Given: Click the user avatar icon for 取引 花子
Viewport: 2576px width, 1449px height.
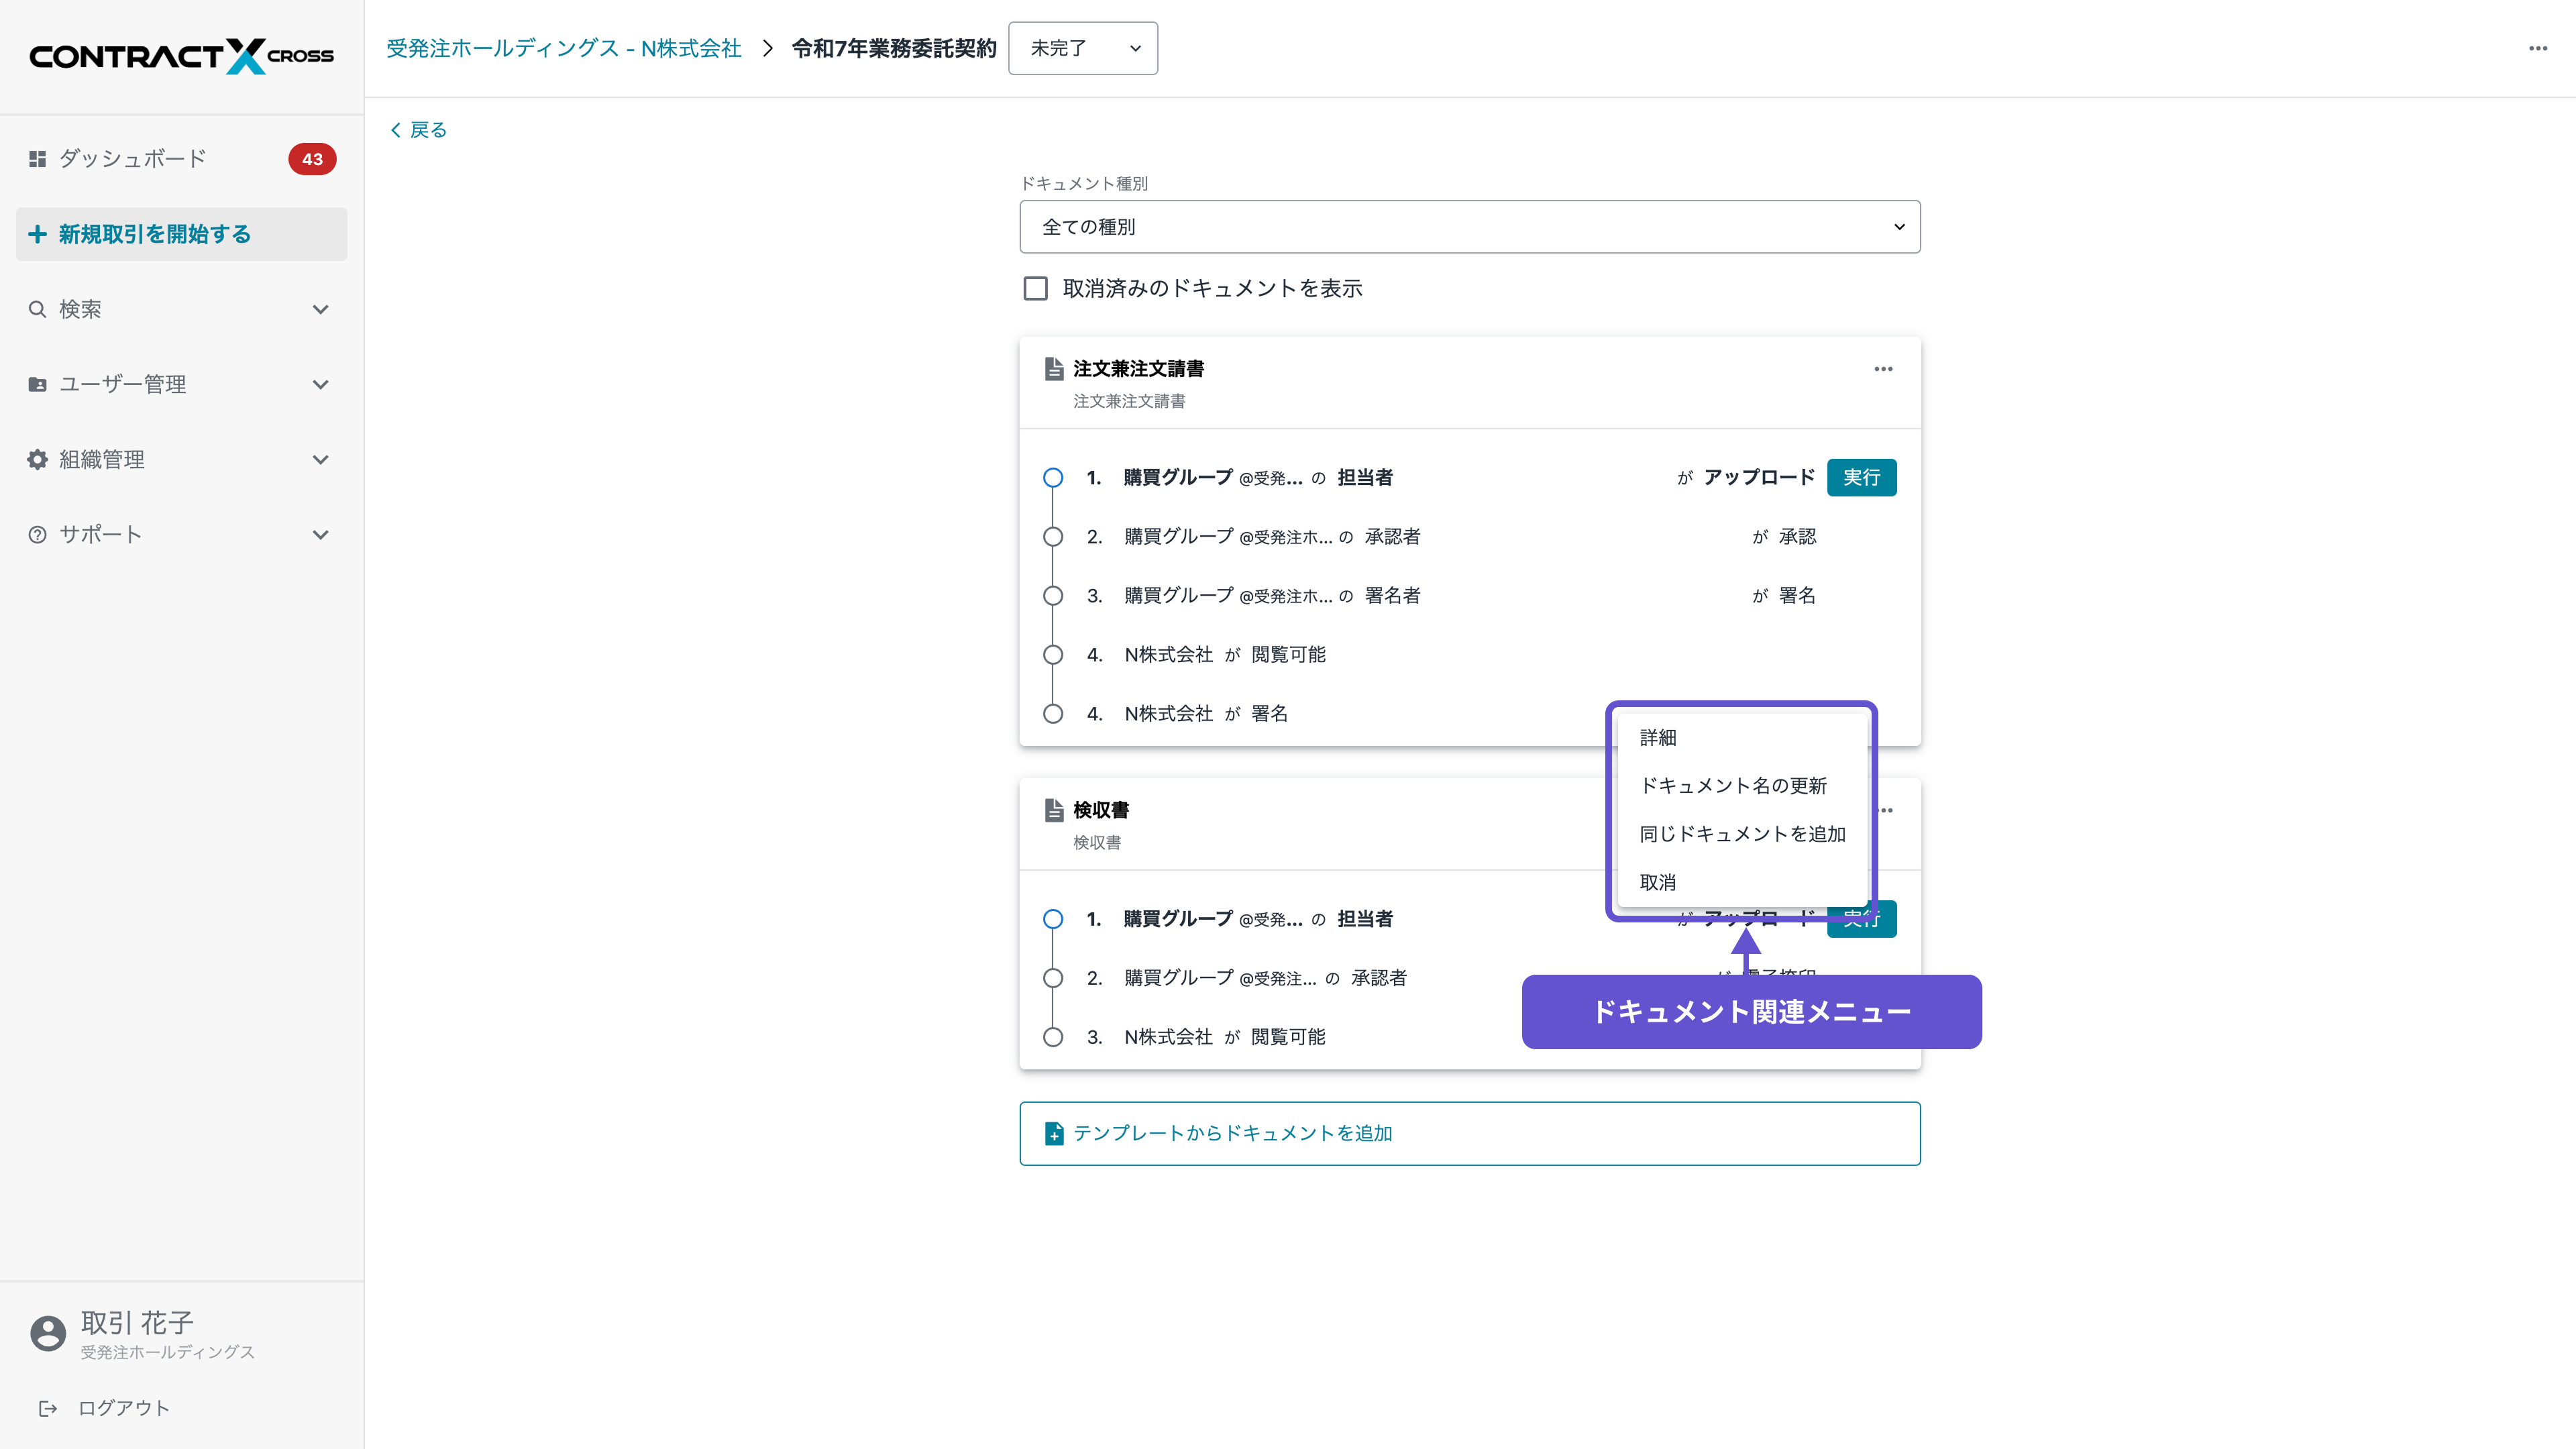Looking at the screenshot, I should [47, 1333].
